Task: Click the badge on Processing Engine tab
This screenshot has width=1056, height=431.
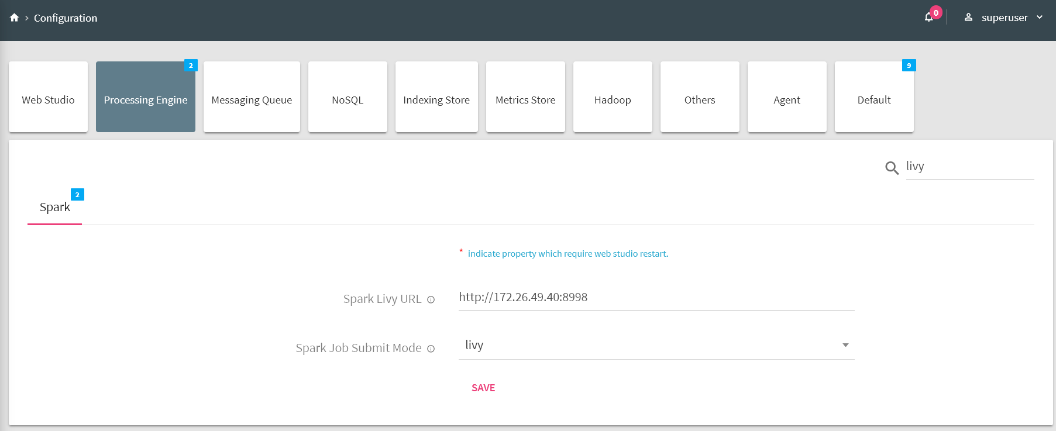Action: pyautogui.click(x=191, y=65)
